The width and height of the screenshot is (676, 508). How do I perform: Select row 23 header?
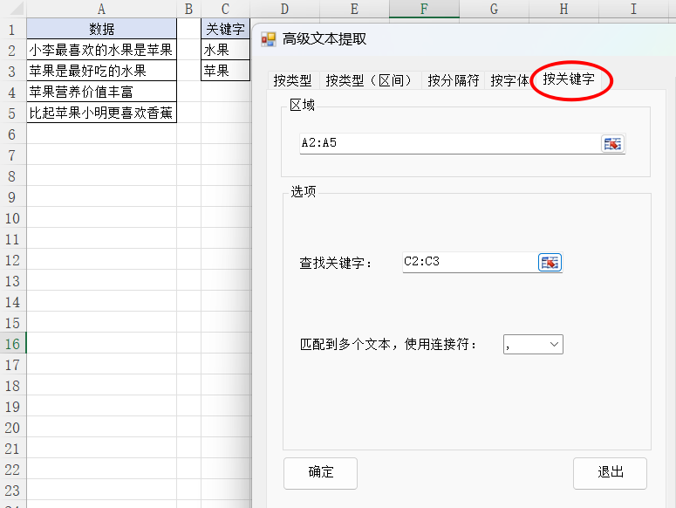click(x=13, y=491)
